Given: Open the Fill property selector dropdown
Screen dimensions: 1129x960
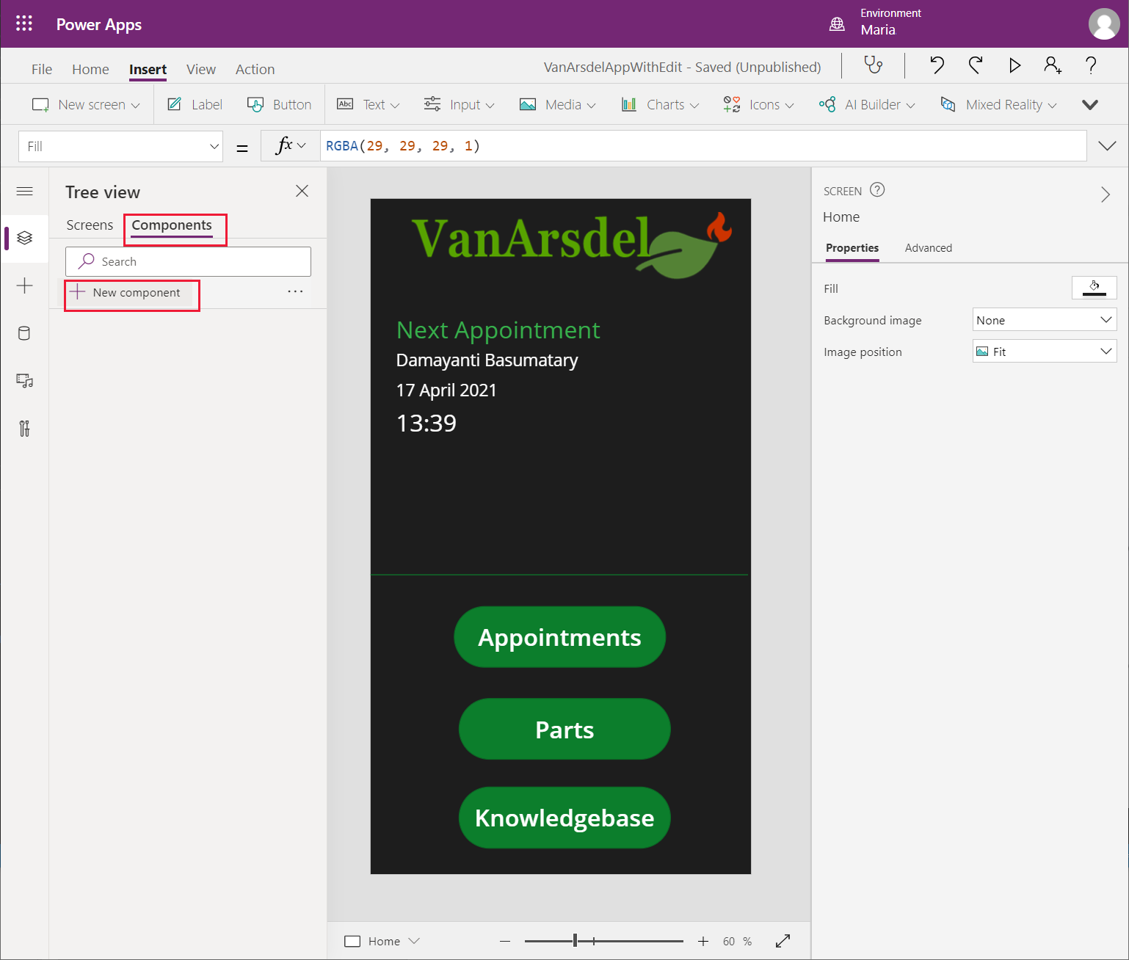Looking at the screenshot, I should click(x=120, y=146).
